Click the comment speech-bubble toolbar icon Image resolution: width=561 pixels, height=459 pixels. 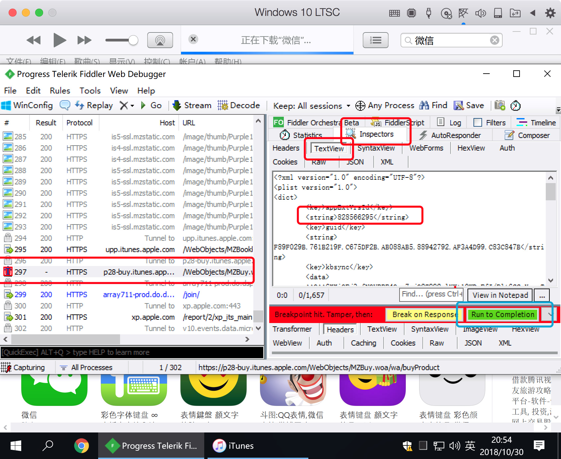point(65,105)
